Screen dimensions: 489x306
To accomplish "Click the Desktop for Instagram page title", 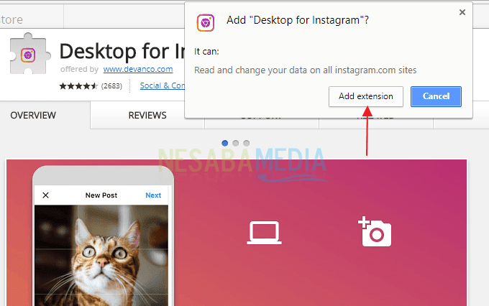I will pyautogui.click(x=122, y=51).
